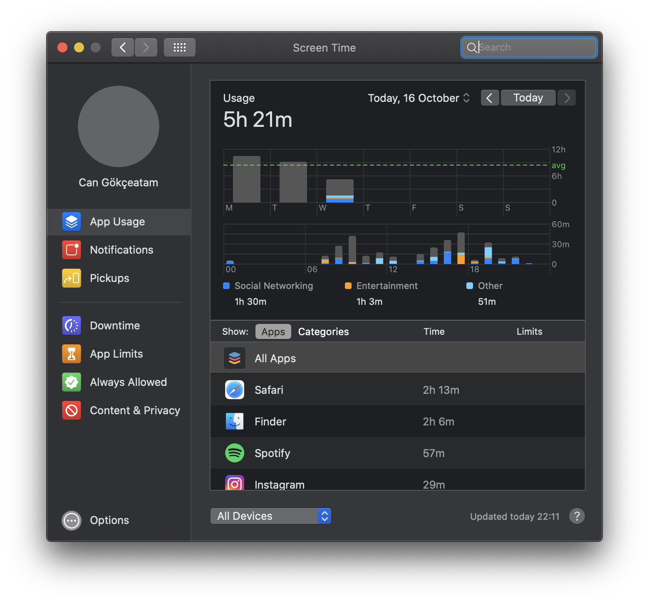The height and width of the screenshot is (603, 649).
Task: Select the App Limits hourglass icon
Action: (72, 354)
